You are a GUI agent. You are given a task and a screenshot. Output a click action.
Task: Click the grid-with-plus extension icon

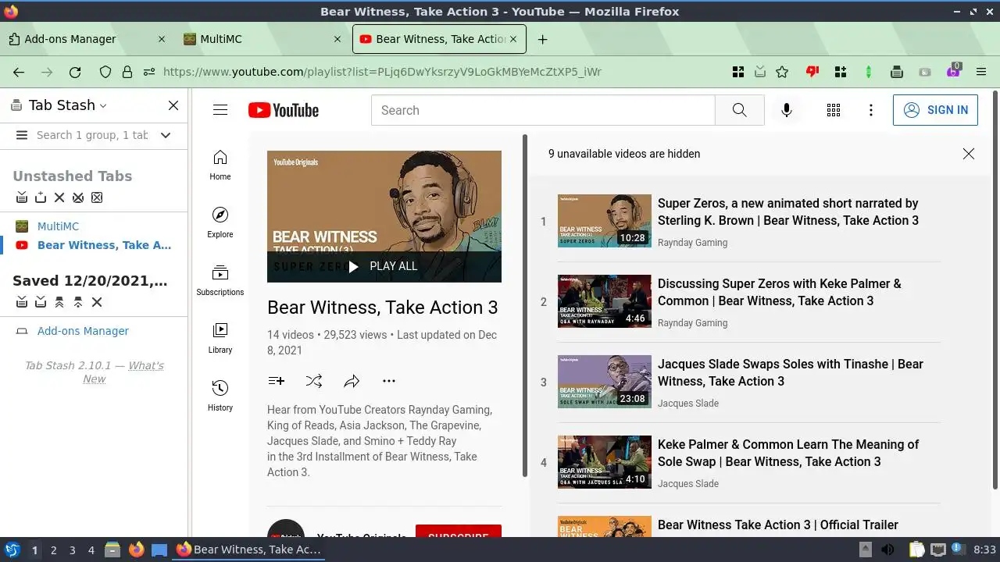click(x=841, y=72)
